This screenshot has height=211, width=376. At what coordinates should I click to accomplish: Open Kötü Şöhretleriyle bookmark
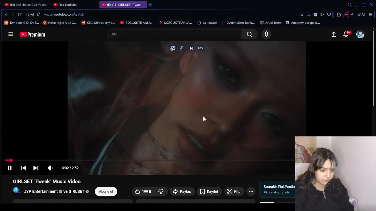(98, 23)
